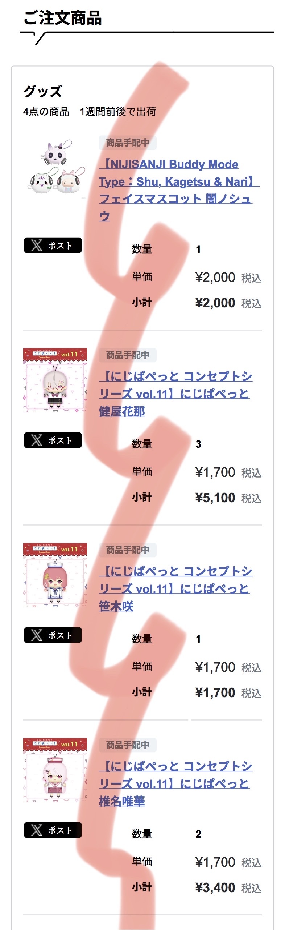Viewport: 285px width, 930px height.
Task: Click the 商品手配中 badge above 健屋花那
Action: pos(128,355)
